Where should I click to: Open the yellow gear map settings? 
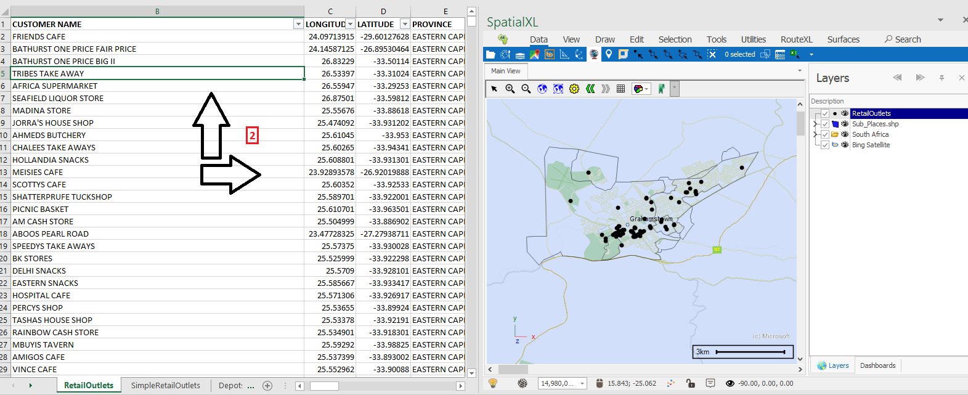[574, 89]
